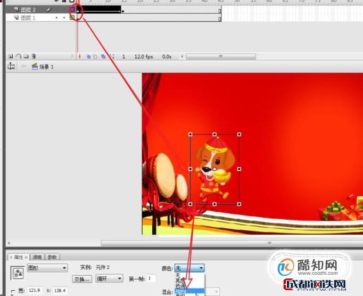Screen dimensions: 363x296
Task: Click the stage scrollbar left arrow
Action: [x=9, y=243]
